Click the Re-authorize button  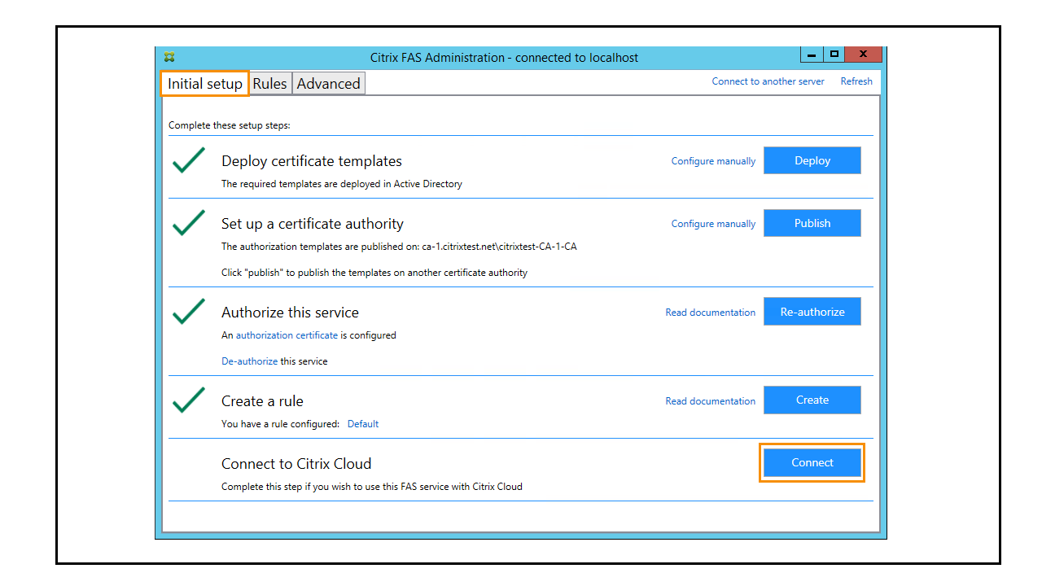pos(812,312)
